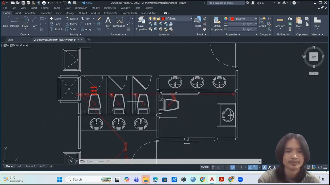Expand the Properties panel title
This screenshot has width=330, height=185.
[x=233, y=34]
